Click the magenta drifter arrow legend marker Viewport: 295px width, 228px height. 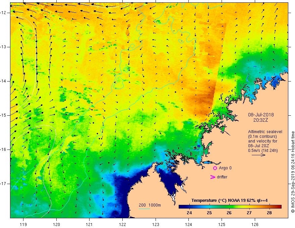[213, 177]
